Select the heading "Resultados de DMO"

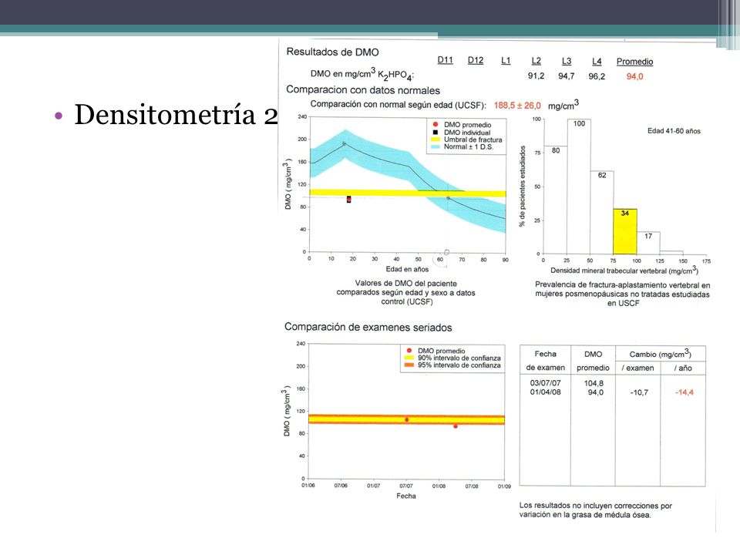tap(332, 52)
